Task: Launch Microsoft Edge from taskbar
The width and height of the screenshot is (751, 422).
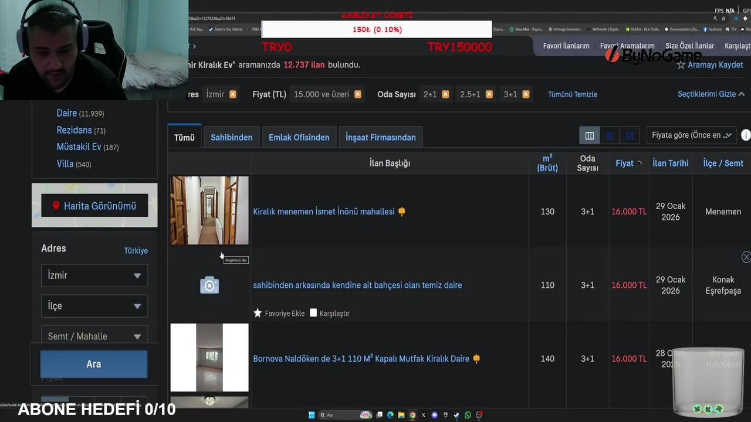Action: pyautogui.click(x=390, y=415)
